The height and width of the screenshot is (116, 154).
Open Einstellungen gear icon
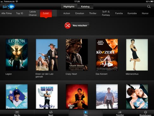[x=145, y=112]
